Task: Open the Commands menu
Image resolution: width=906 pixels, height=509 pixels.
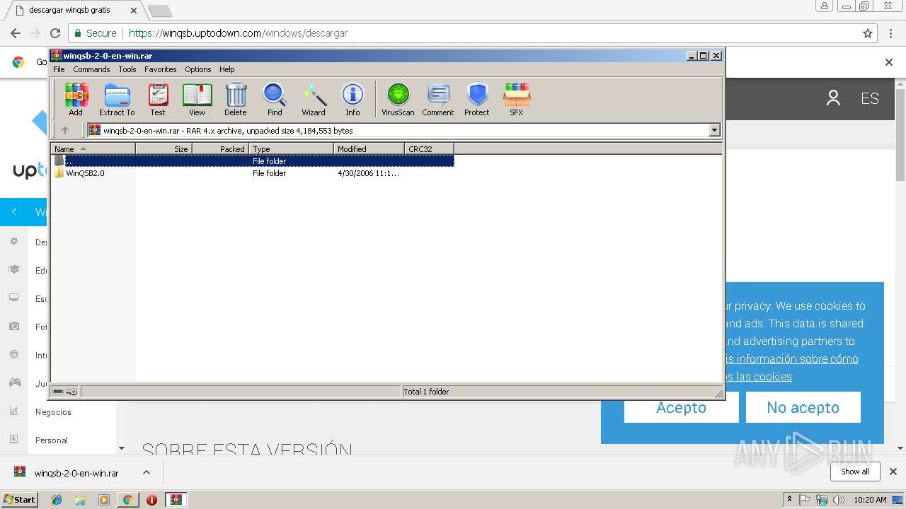Action: click(91, 69)
